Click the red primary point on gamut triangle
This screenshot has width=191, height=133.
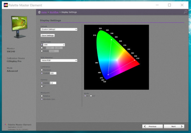(x=135, y=60)
